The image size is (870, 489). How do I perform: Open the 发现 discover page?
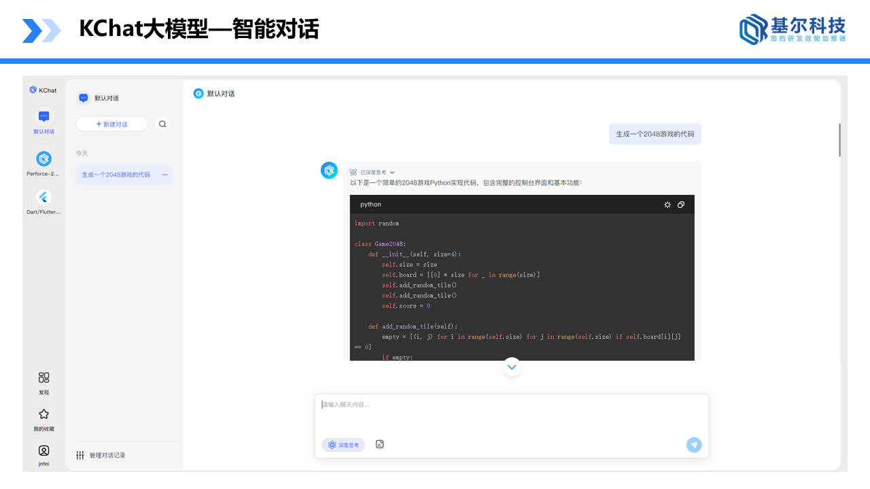point(43,378)
